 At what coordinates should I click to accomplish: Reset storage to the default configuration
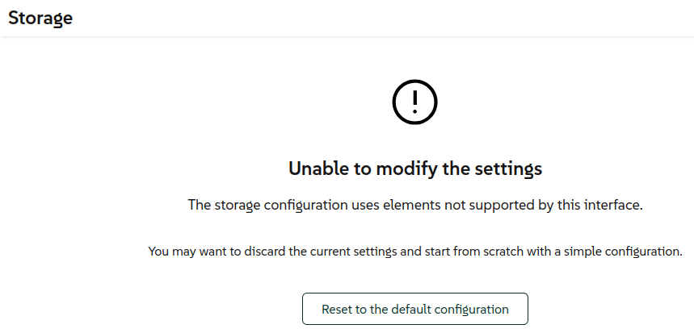pos(414,309)
